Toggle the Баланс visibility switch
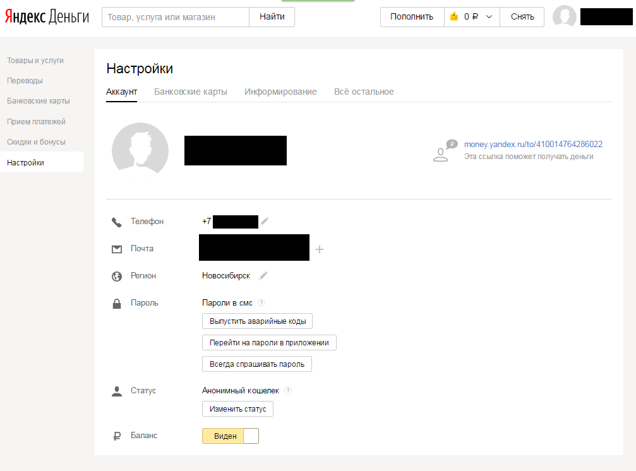 (x=231, y=436)
